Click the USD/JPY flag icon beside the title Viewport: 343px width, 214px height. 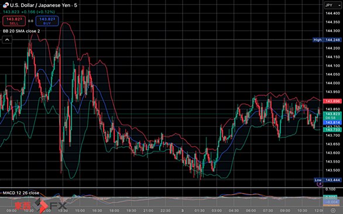[x=6, y=5]
